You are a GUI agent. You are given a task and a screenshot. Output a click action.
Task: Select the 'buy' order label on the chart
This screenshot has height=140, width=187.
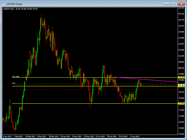[14, 83]
